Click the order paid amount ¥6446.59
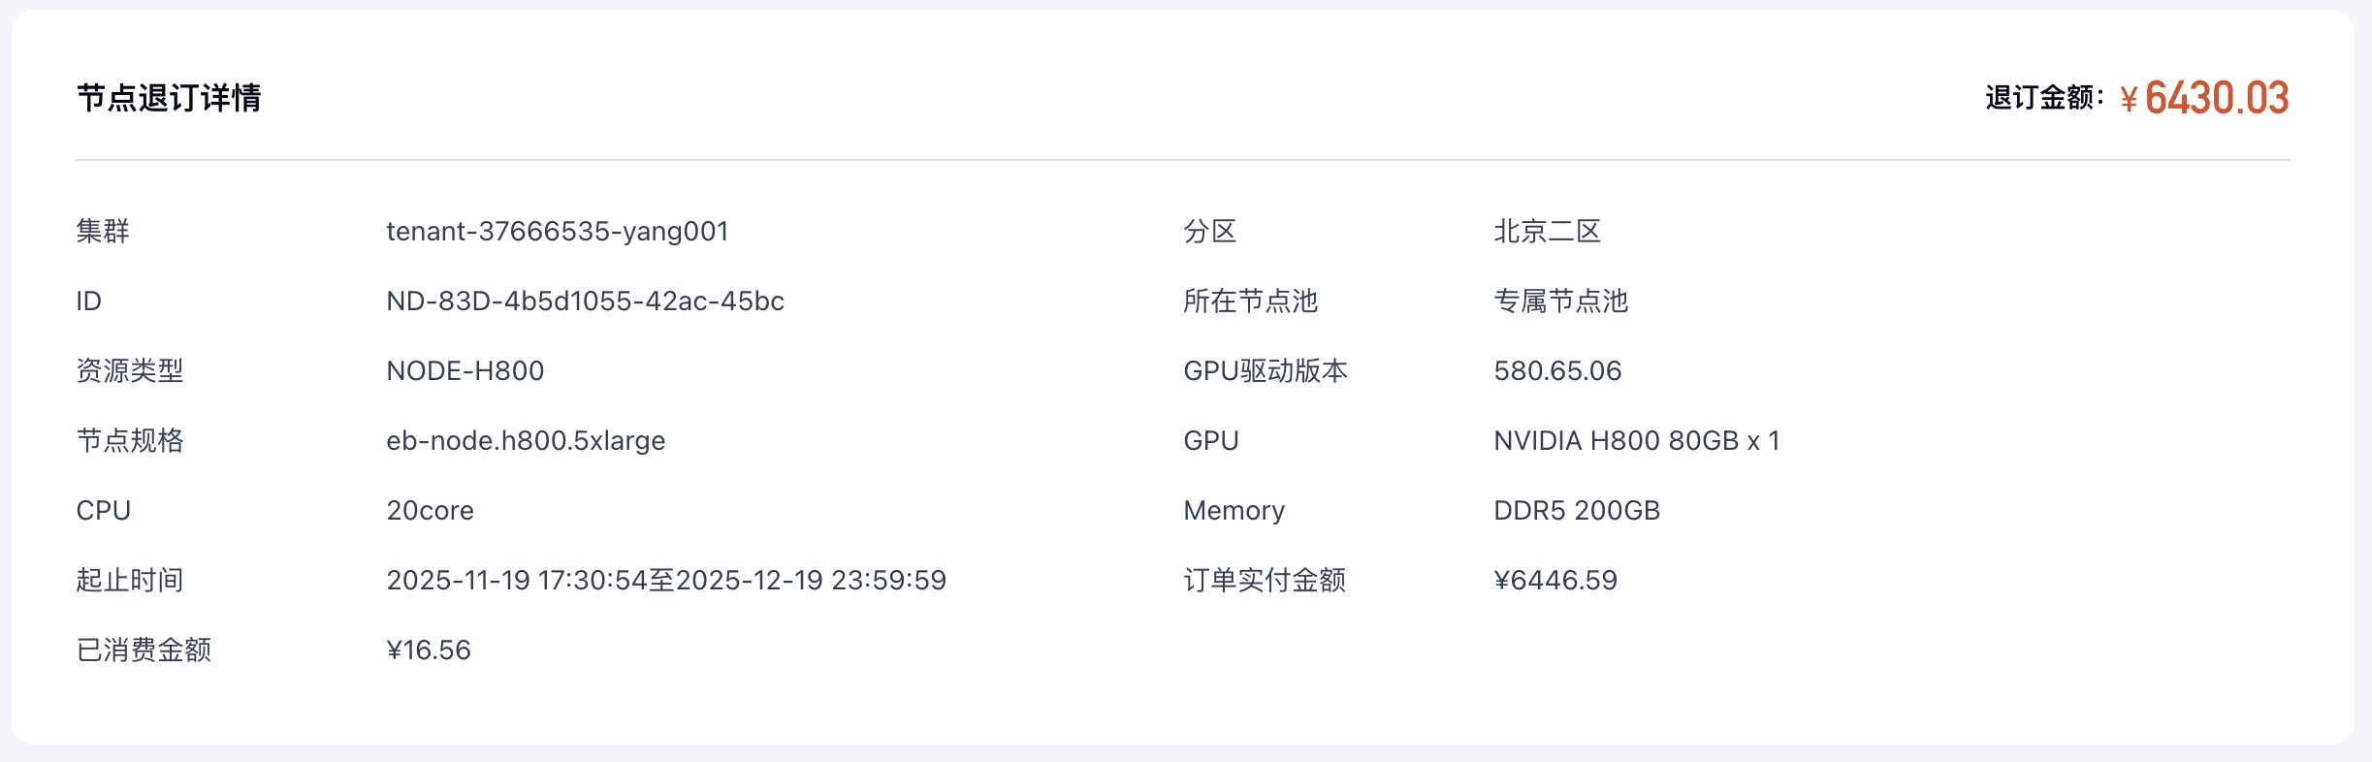 click(x=1555, y=580)
